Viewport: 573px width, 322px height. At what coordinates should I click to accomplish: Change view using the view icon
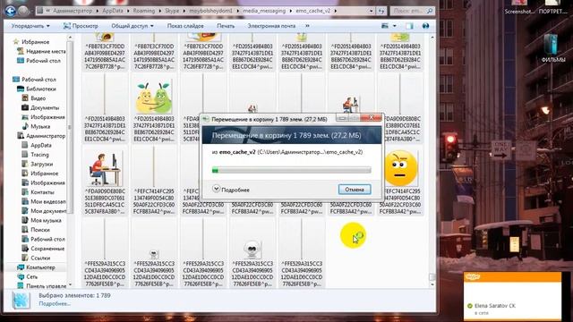[x=385, y=26]
